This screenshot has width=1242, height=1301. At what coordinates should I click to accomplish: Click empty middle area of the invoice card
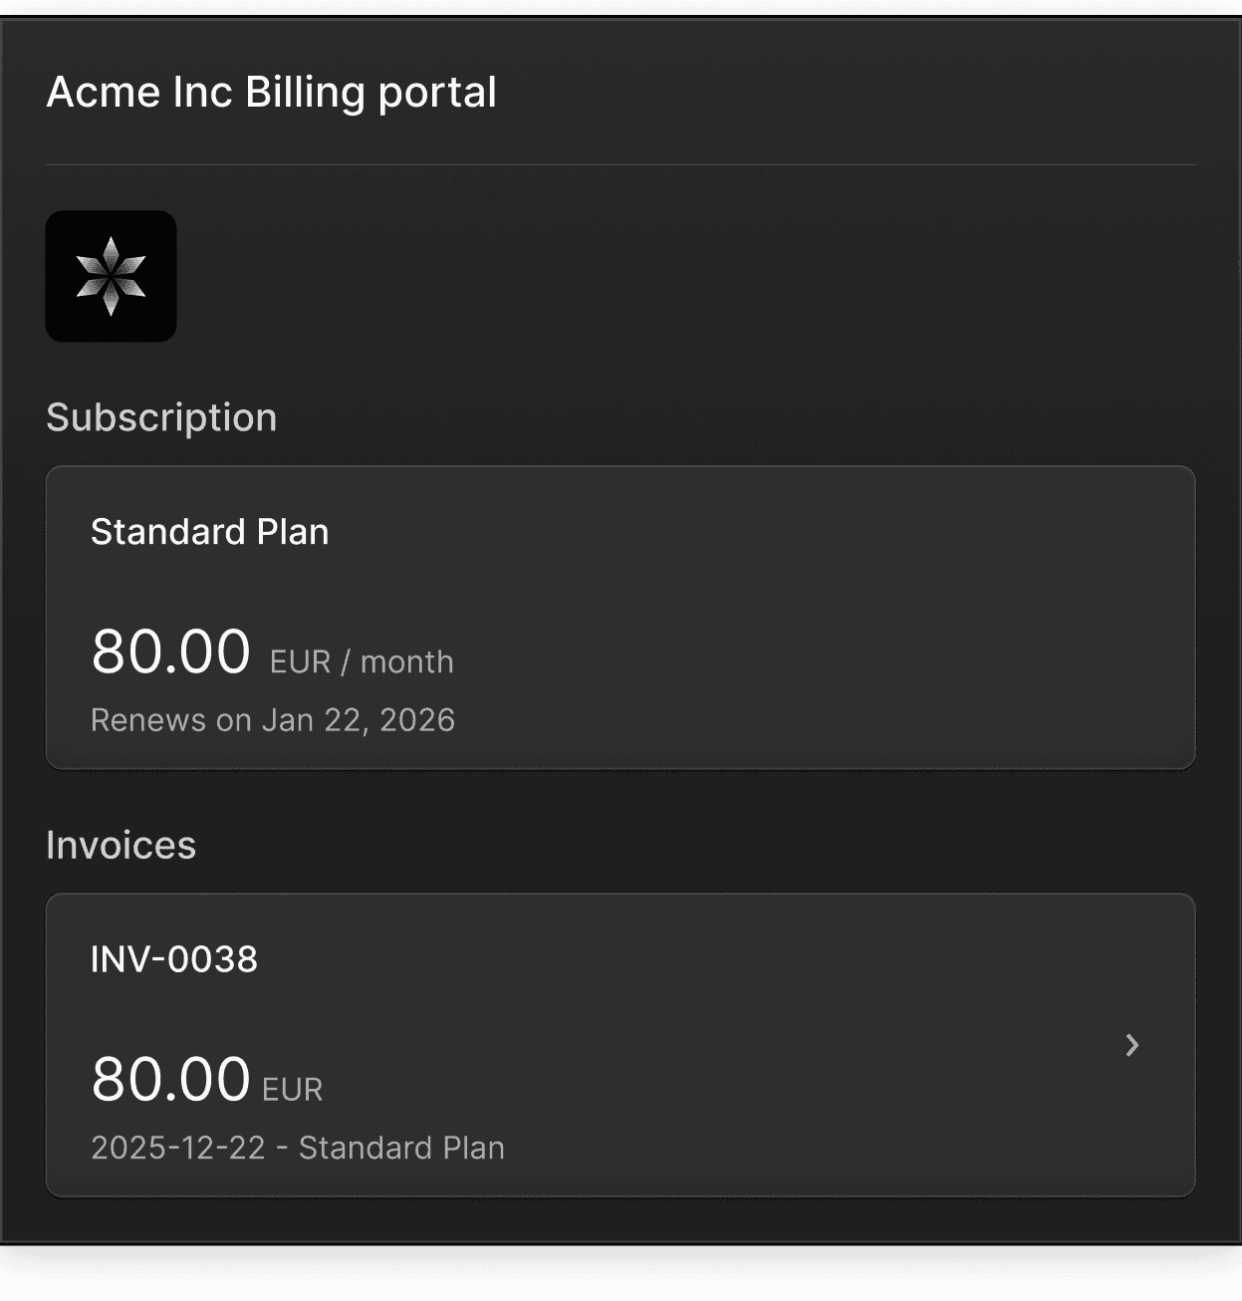pyautogui.click(x=697, y=1046)
